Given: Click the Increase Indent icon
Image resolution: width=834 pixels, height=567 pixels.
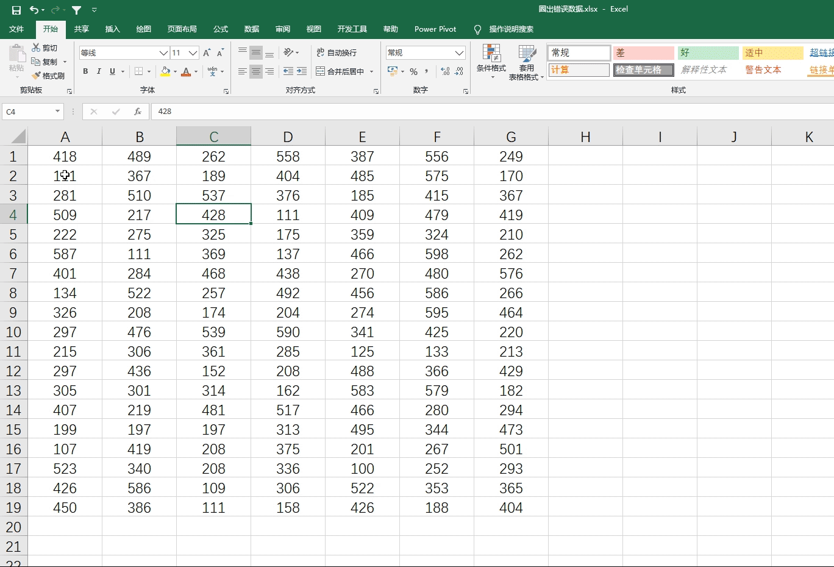Looking at the screenshot, I should (x=301, y=71).
